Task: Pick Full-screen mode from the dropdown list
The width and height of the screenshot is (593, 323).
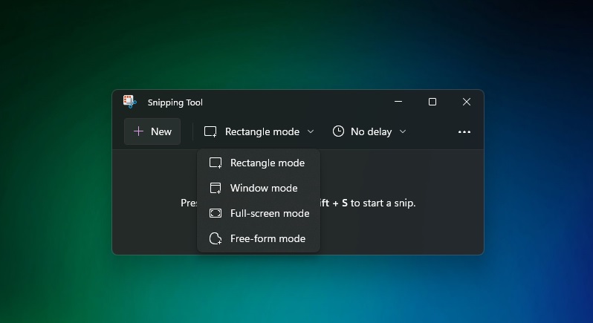Action: coord(270,213)
